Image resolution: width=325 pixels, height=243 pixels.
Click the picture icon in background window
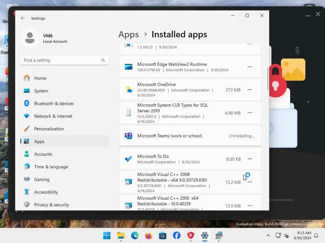293,70
